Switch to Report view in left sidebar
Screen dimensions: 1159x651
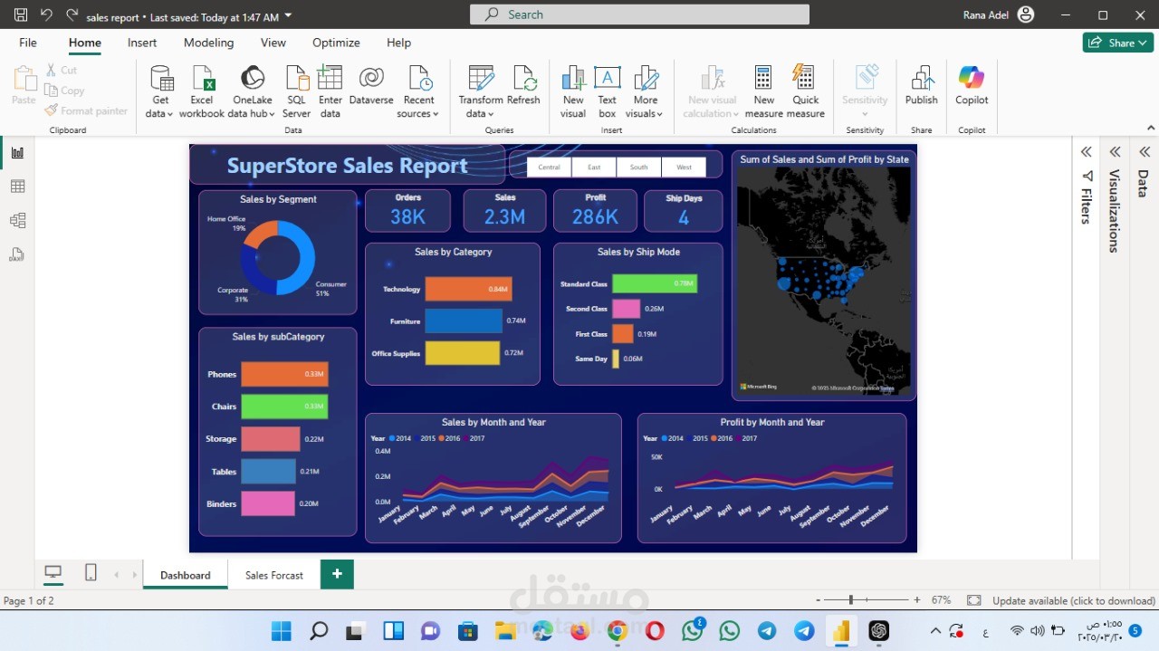tap(17, 152)
